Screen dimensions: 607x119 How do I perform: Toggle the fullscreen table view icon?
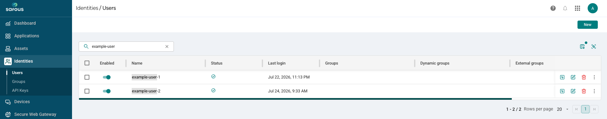click(594, 47)
